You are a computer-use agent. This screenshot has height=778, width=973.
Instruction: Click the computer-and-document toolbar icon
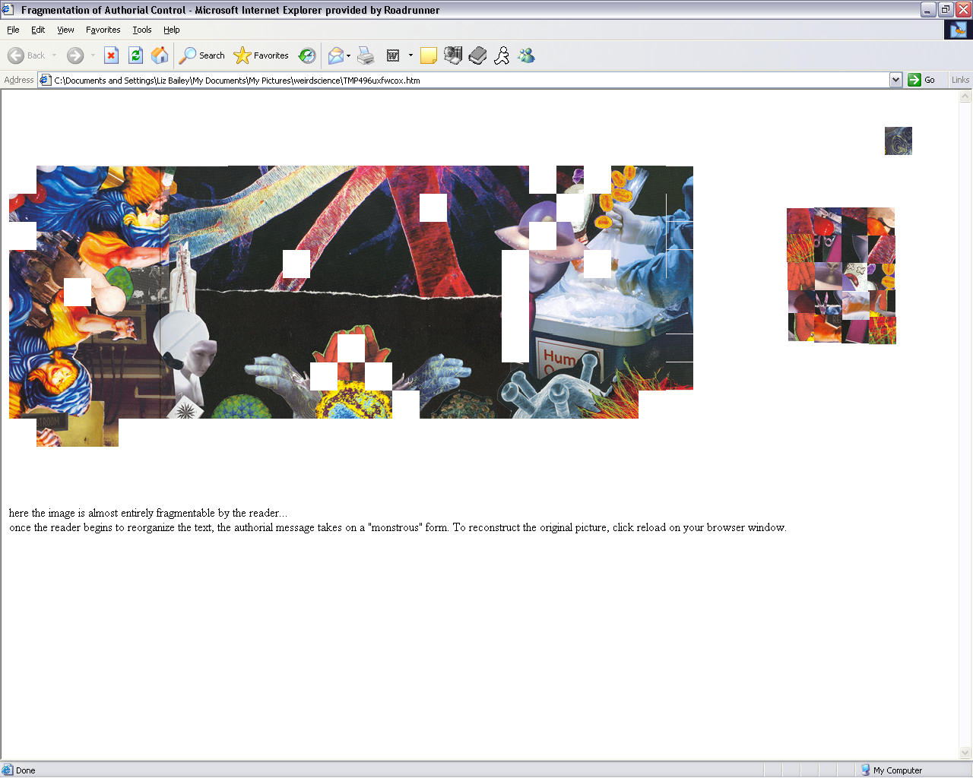coord(453,55)
